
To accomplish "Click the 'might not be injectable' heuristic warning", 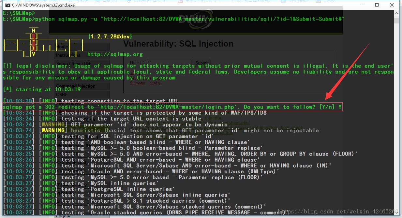I will coord(161,130).
